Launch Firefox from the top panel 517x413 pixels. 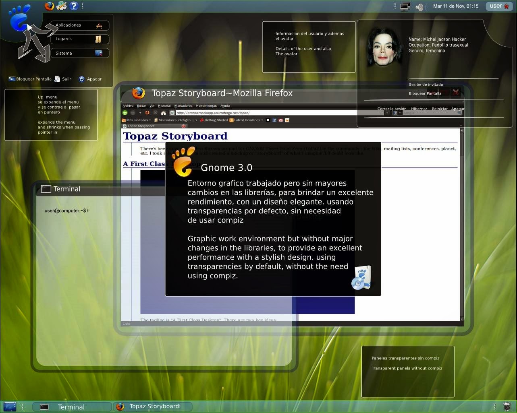[50, 6]
